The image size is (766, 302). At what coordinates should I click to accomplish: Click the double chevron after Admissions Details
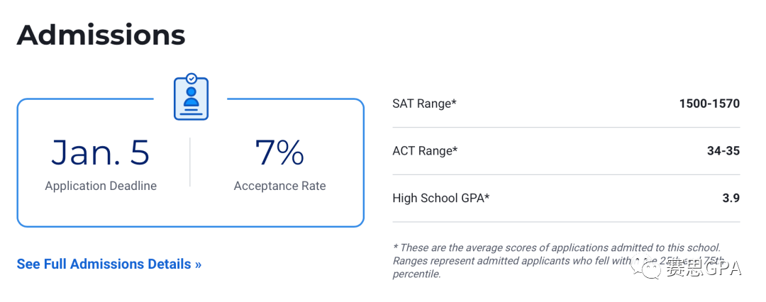coord(198,264)
